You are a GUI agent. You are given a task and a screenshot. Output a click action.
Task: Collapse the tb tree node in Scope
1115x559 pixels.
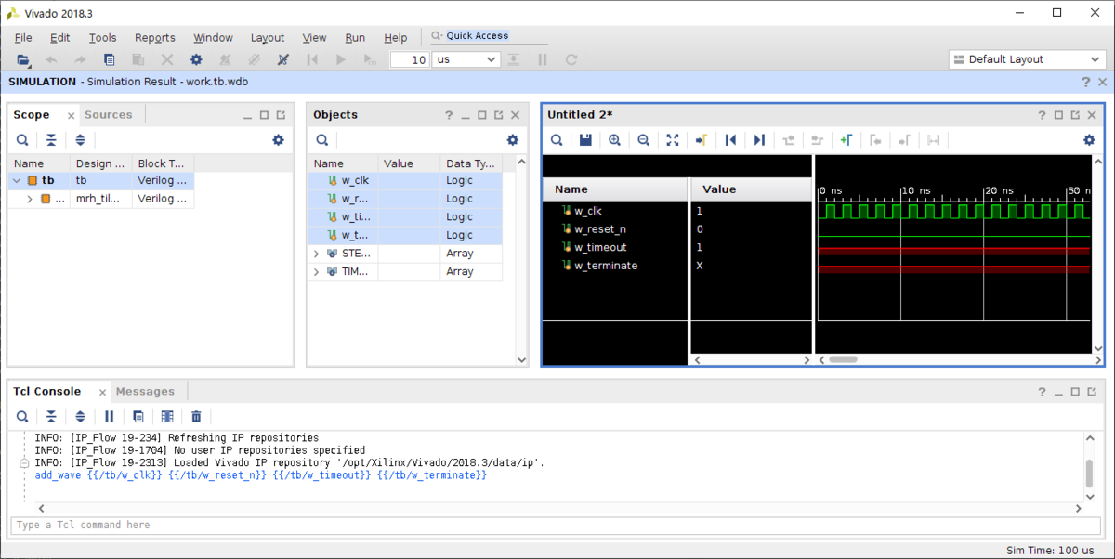pos(16,181)
